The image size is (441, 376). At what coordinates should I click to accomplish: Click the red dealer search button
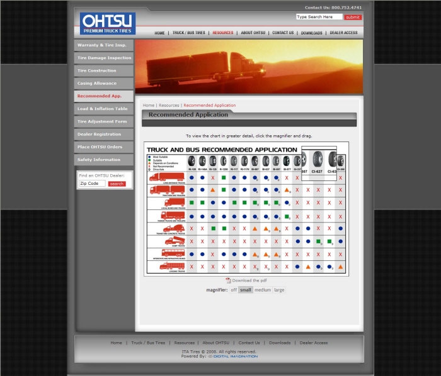(117, 184)
